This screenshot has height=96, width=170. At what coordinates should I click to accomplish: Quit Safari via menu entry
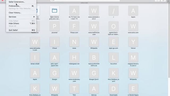point(21,30)
